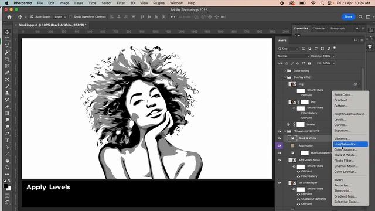
Task: Select the Eraser tool
Action: coord(7,107)
